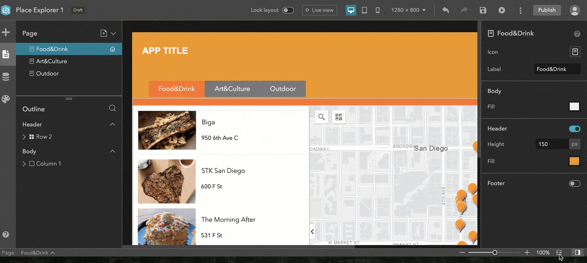This screenshot has height=263, width=587.
Task: Select the Outdoor tab in canvas
Action: tap(283, 89)
